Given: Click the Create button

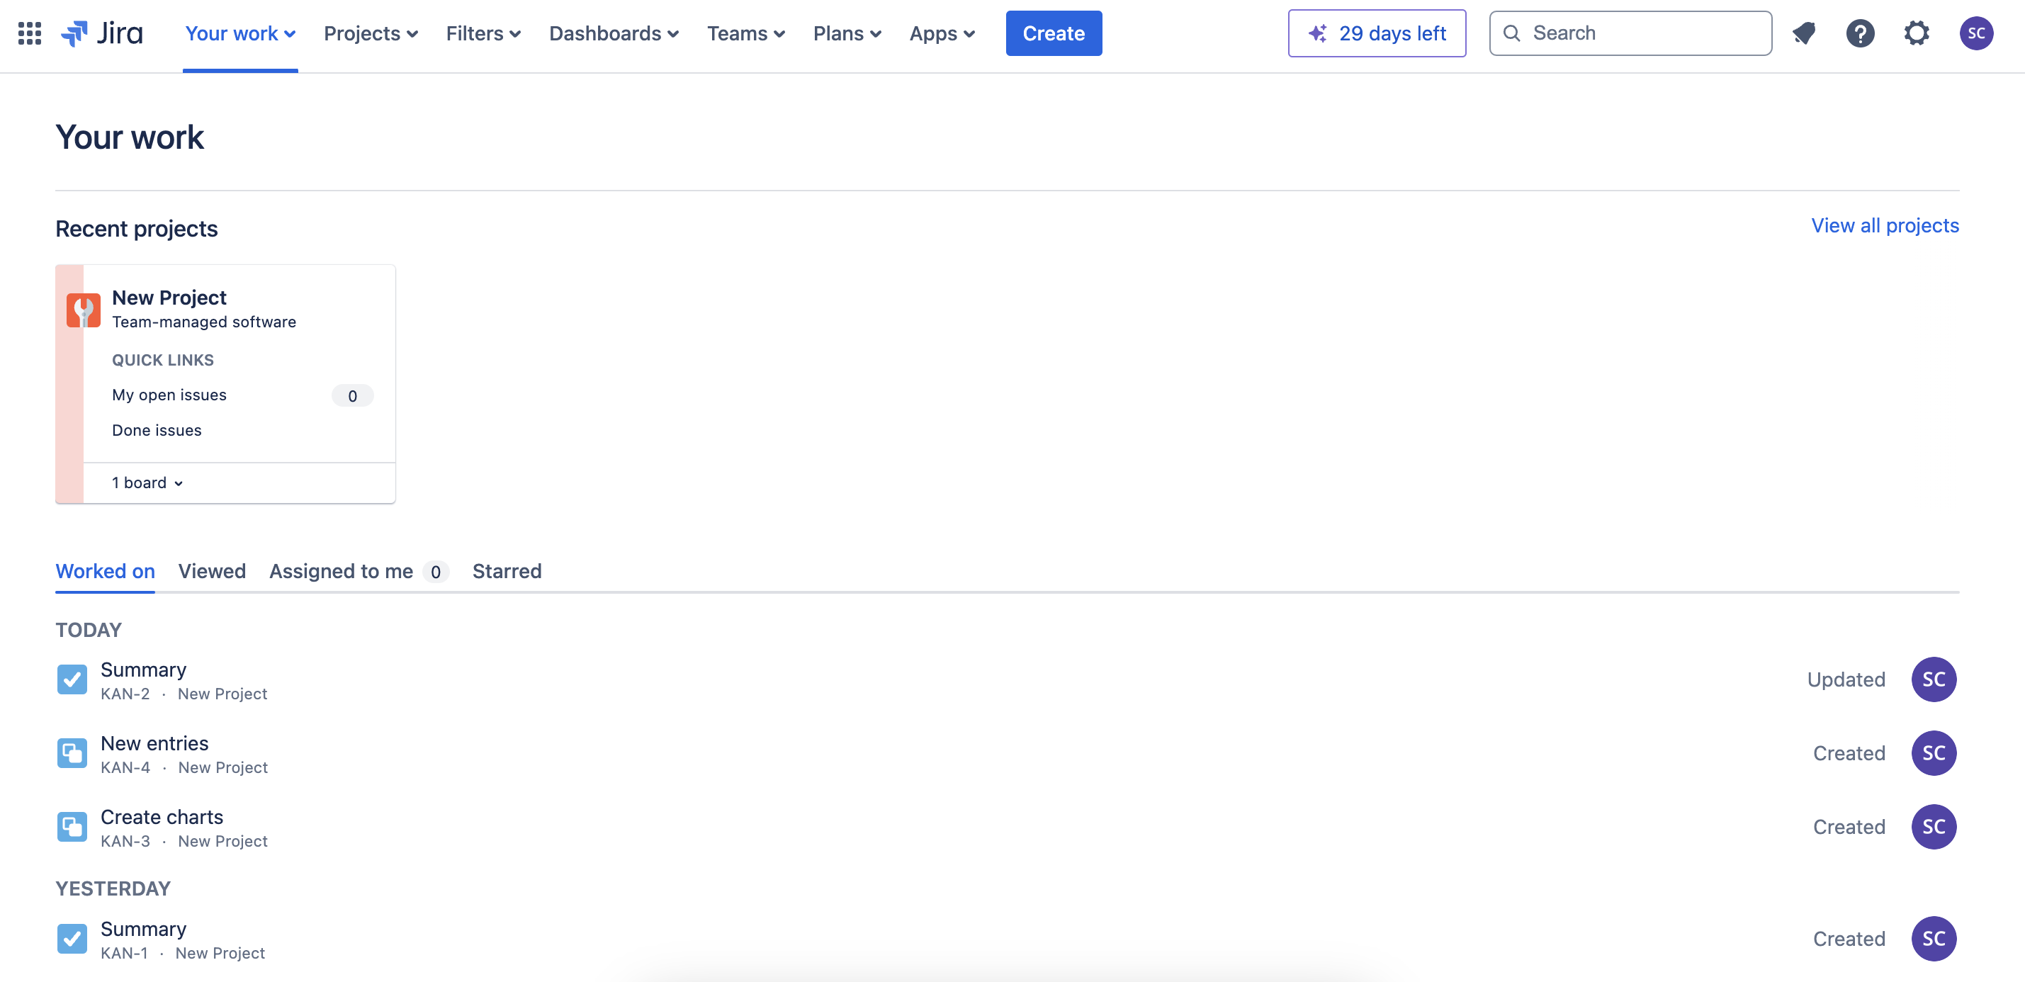Looking at the screenshot, I should coord(1054,33).
